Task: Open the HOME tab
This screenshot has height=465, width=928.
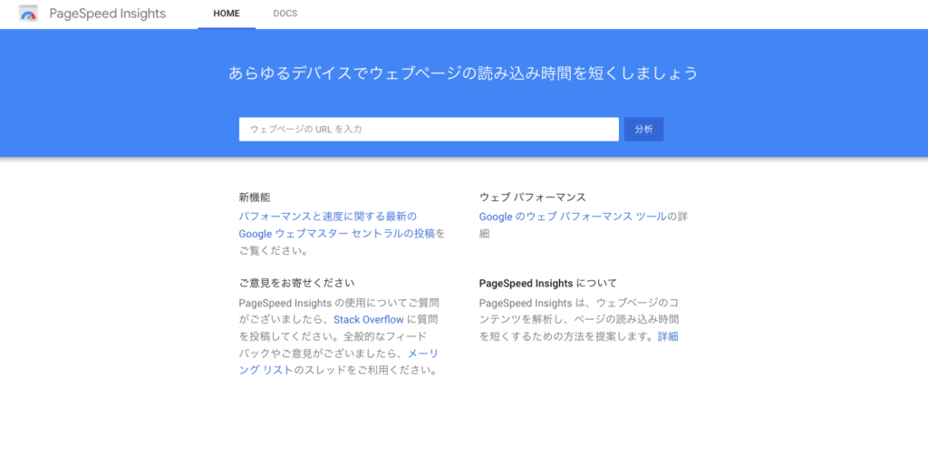Action: click(x=227, y=14)
